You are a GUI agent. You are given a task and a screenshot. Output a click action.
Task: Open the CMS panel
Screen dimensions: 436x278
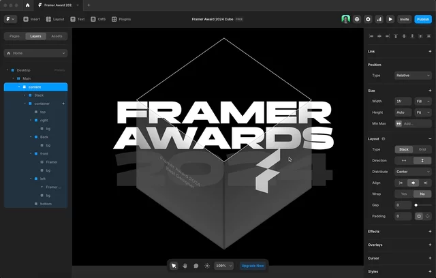pos(98,19)
